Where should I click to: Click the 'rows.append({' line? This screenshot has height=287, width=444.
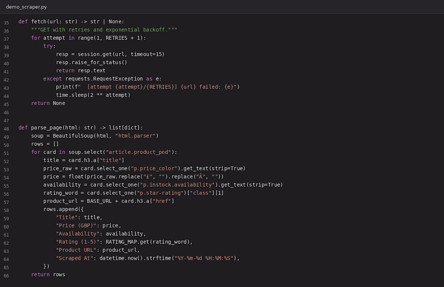[63, 209]
